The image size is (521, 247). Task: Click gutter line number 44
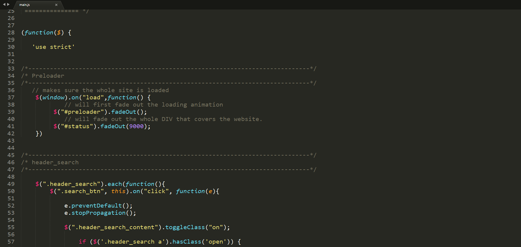coord(11,148)
